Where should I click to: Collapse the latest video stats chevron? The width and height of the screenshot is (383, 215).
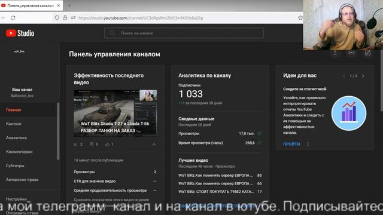point(154,145)
